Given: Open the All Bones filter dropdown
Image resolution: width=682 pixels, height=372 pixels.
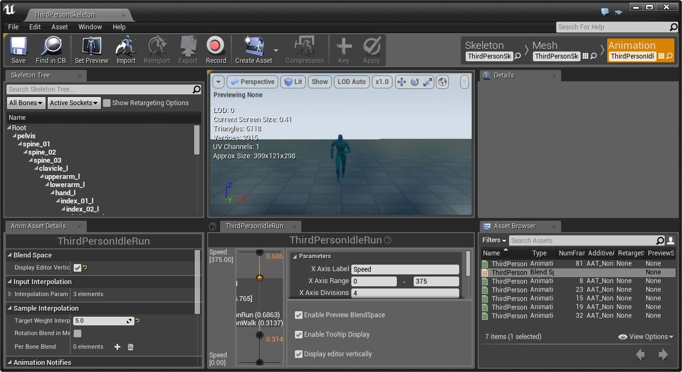Looking at the screenshot, I should pos(25,103).
